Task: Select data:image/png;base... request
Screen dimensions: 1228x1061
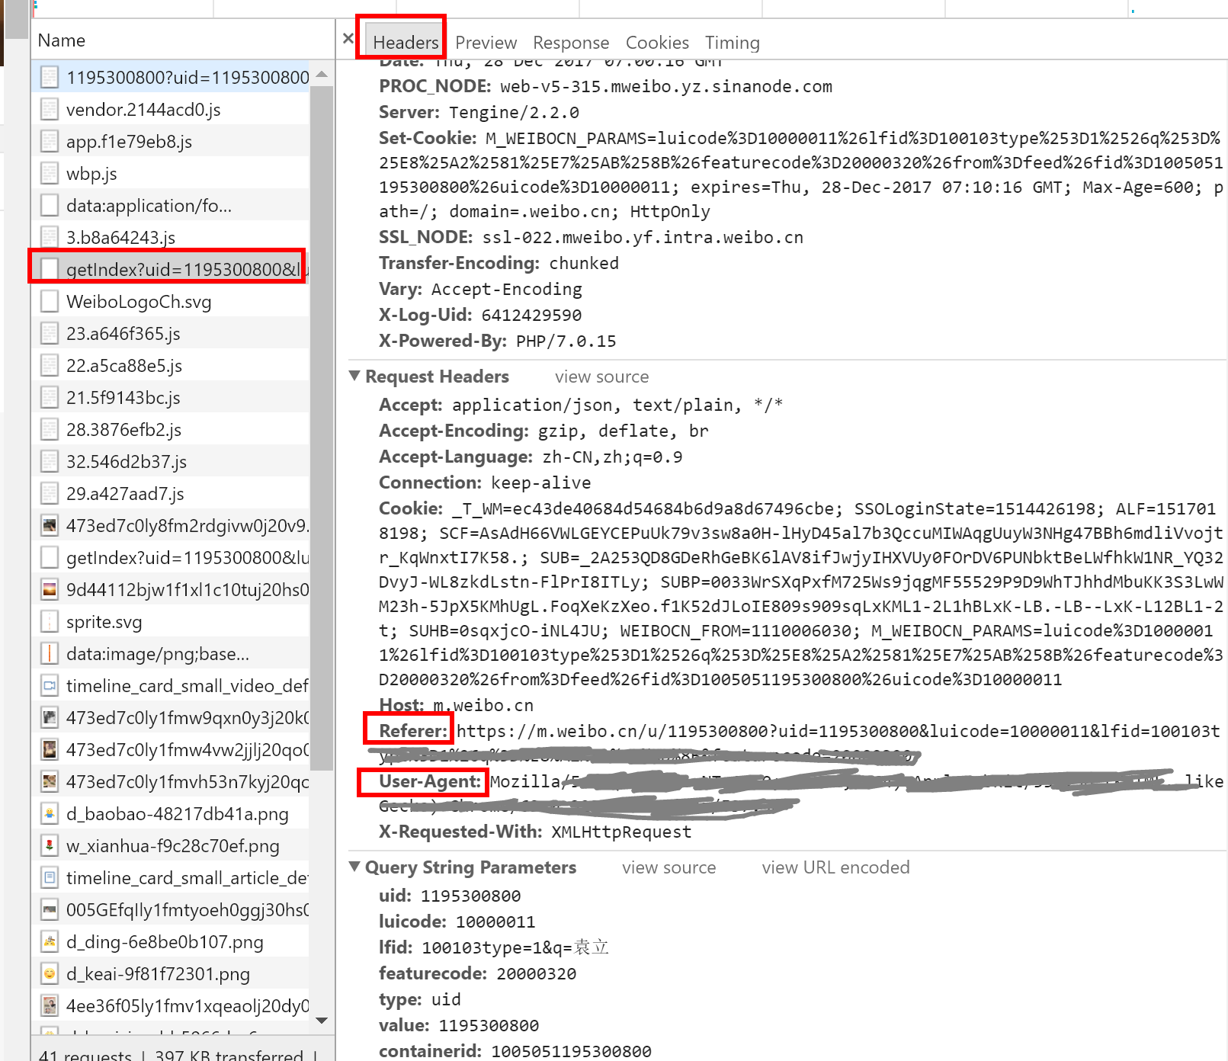Action: 171,654
